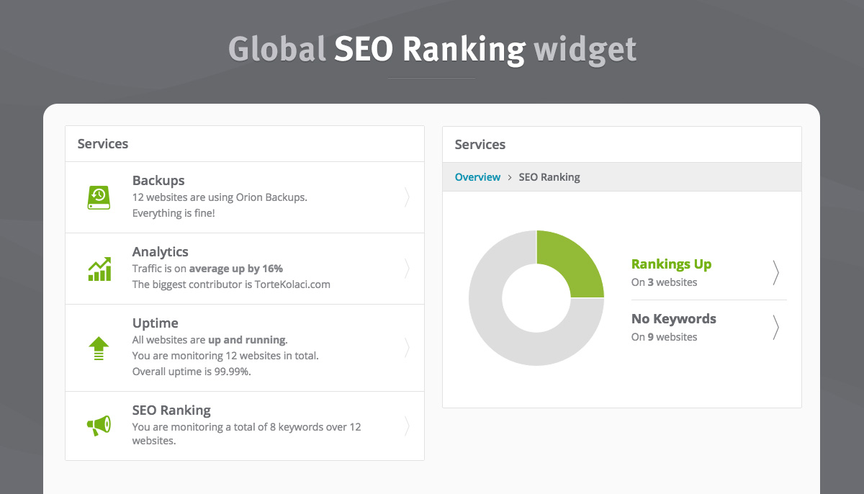This screenshot has height=494, width=864.
Task: Select SEO Ranking breadcrumb item
Action: (x=549, y=177)
